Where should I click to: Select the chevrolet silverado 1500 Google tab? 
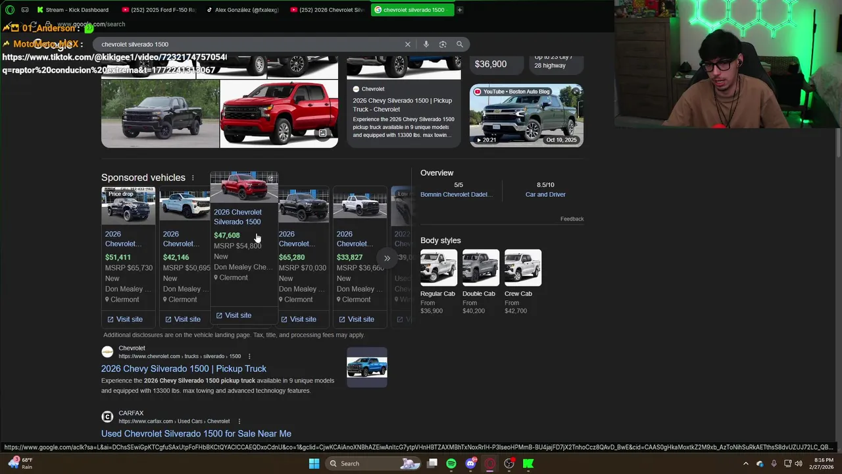411,10
